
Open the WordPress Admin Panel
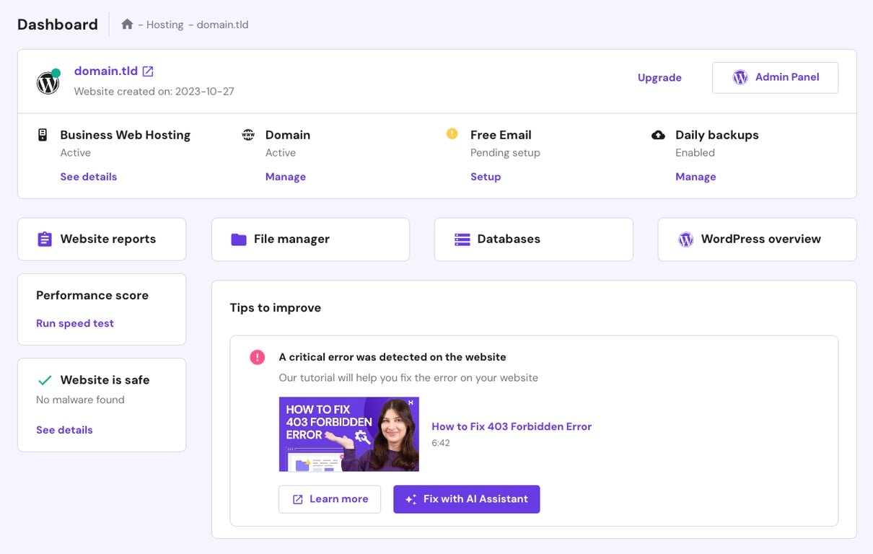(775, 77)
